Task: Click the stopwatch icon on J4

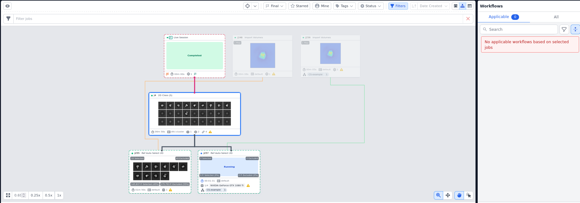Action: [x=153, y=132]
